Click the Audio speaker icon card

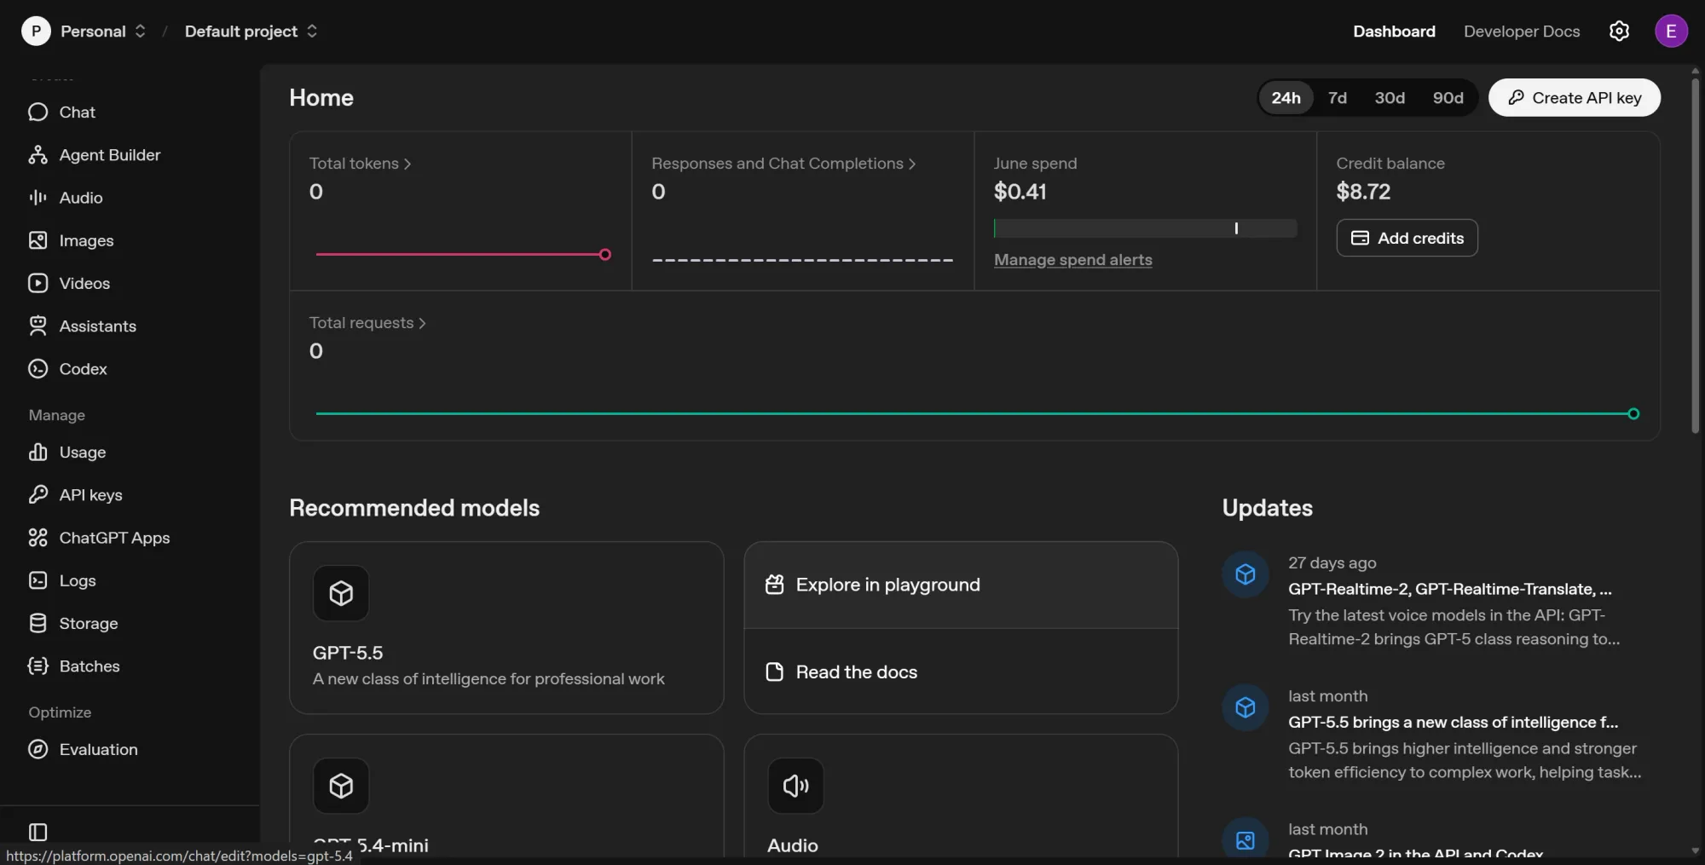tap(795, 786)
